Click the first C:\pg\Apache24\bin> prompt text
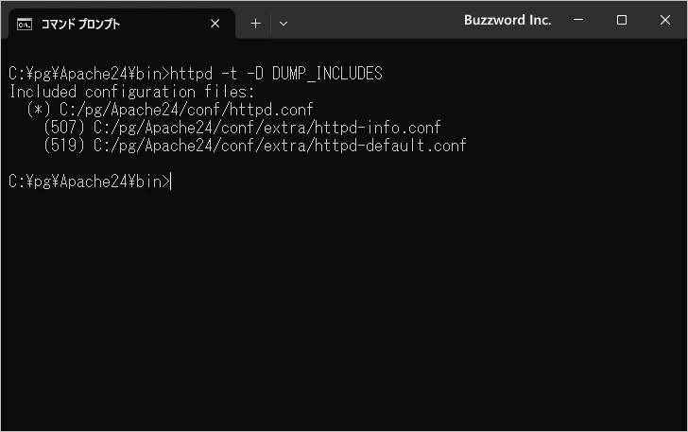 [88, 74]
